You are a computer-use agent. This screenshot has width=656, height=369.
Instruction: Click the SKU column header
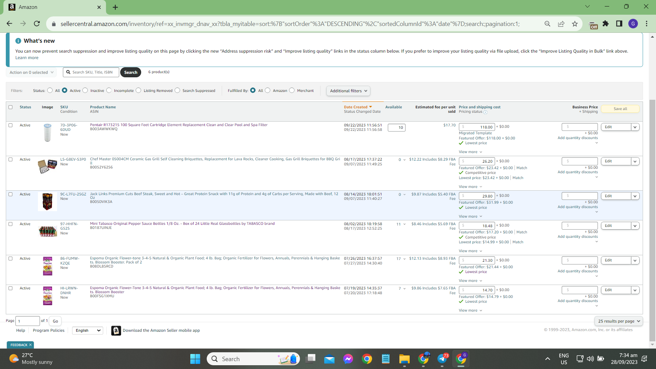[64, 107]
